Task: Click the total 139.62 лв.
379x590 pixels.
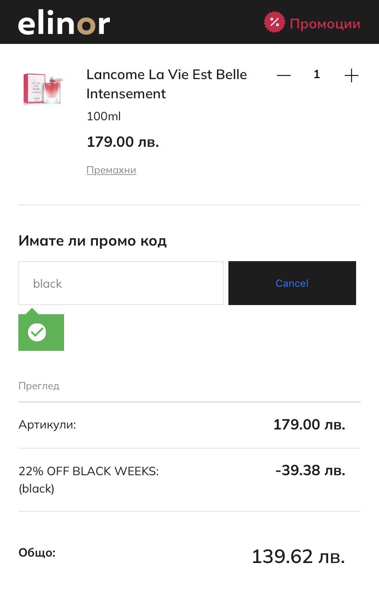Action: coord(298,557)
